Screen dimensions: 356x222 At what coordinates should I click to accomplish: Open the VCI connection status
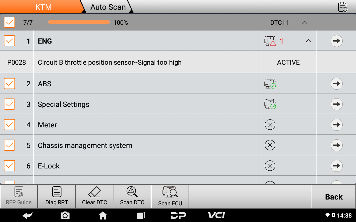coord(216,215)
